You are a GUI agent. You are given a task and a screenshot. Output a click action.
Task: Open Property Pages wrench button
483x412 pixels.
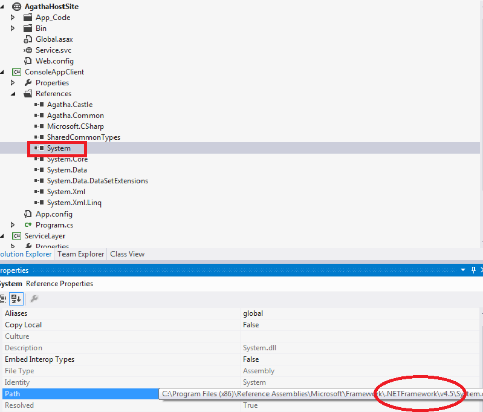[34, 298]
